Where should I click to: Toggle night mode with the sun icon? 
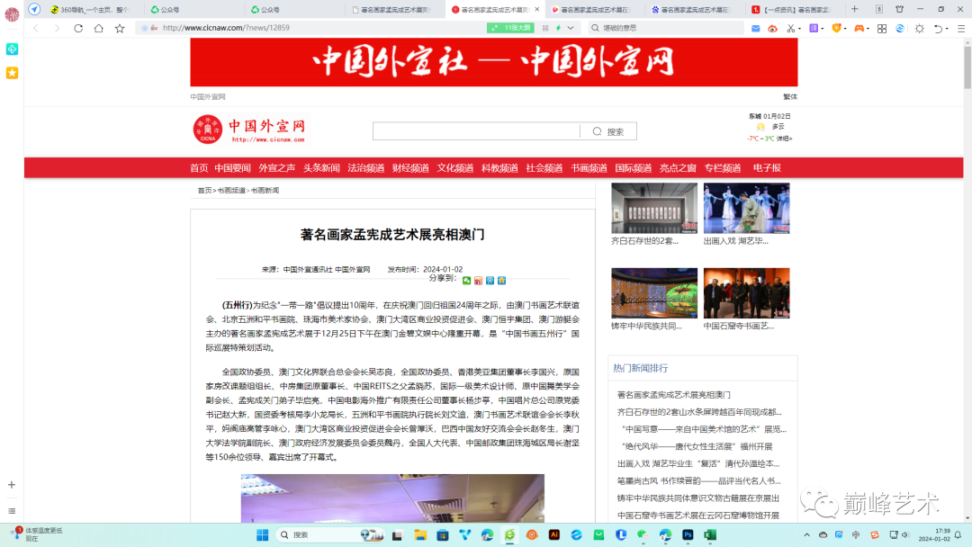[920, 28]
